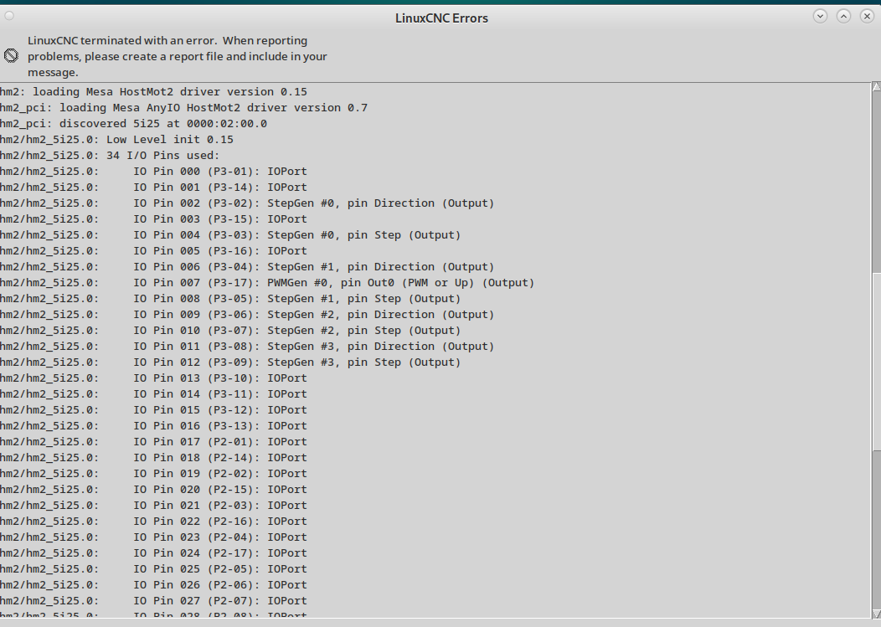Image resolution: width=881 pixels, height=627 pixels.
Task: Click the IO Pin 008 StepGen #1 Step line
Action: click(230, 298)
